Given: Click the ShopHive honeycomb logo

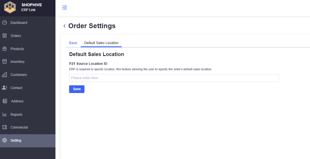Looking at the screenshot, I should pyautogui.click(x=10, y=7).
